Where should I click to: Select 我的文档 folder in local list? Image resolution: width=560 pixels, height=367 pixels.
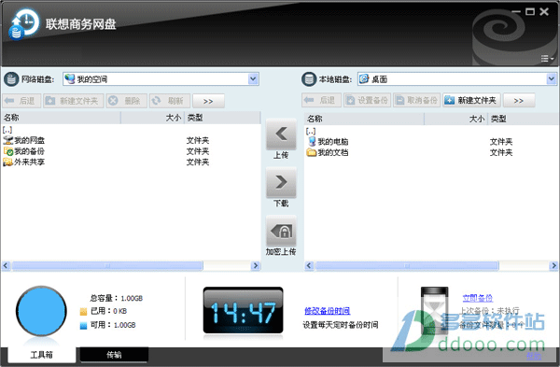pos(328,152)
